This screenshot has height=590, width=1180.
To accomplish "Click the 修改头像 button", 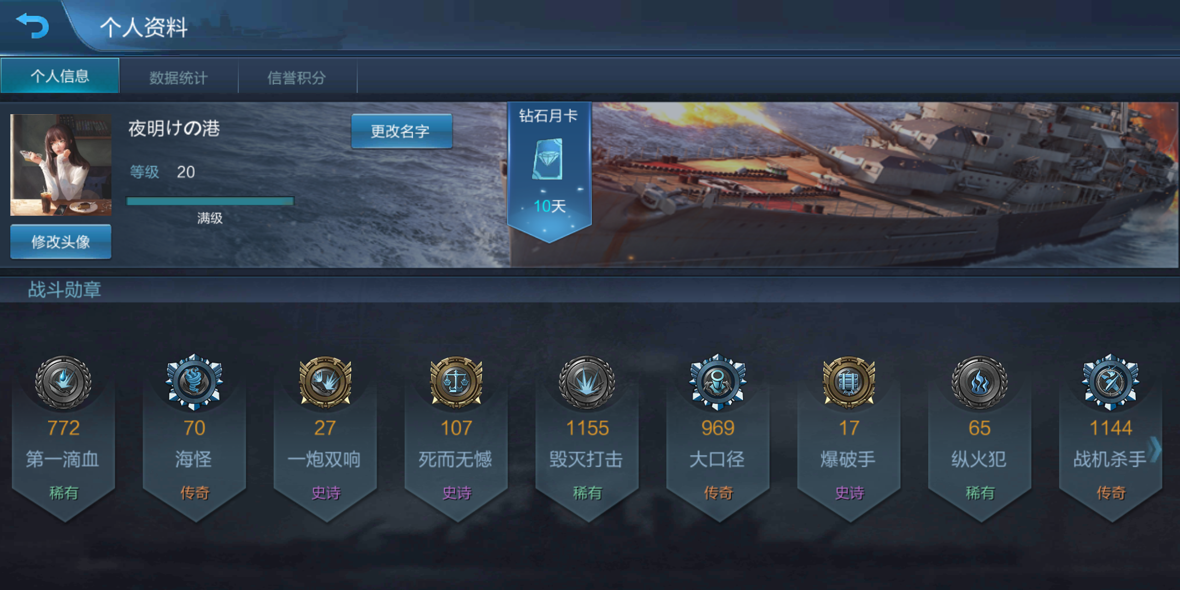I will 61,241.
